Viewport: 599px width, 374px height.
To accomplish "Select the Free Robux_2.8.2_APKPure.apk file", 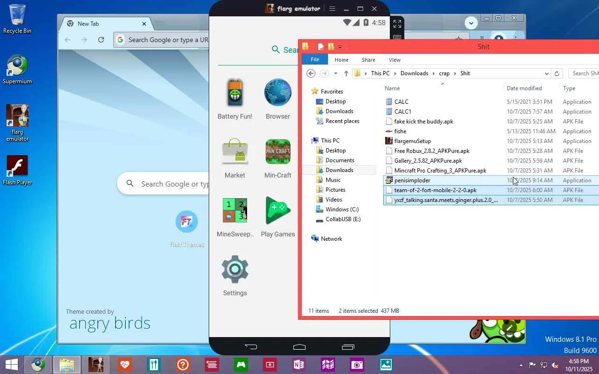I will (432, 151).
